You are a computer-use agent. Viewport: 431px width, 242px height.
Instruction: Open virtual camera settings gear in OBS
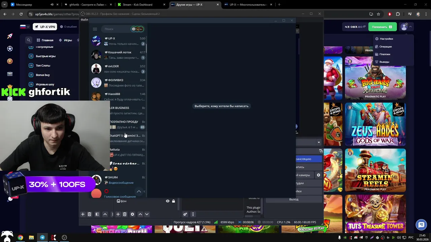[319, 175]
